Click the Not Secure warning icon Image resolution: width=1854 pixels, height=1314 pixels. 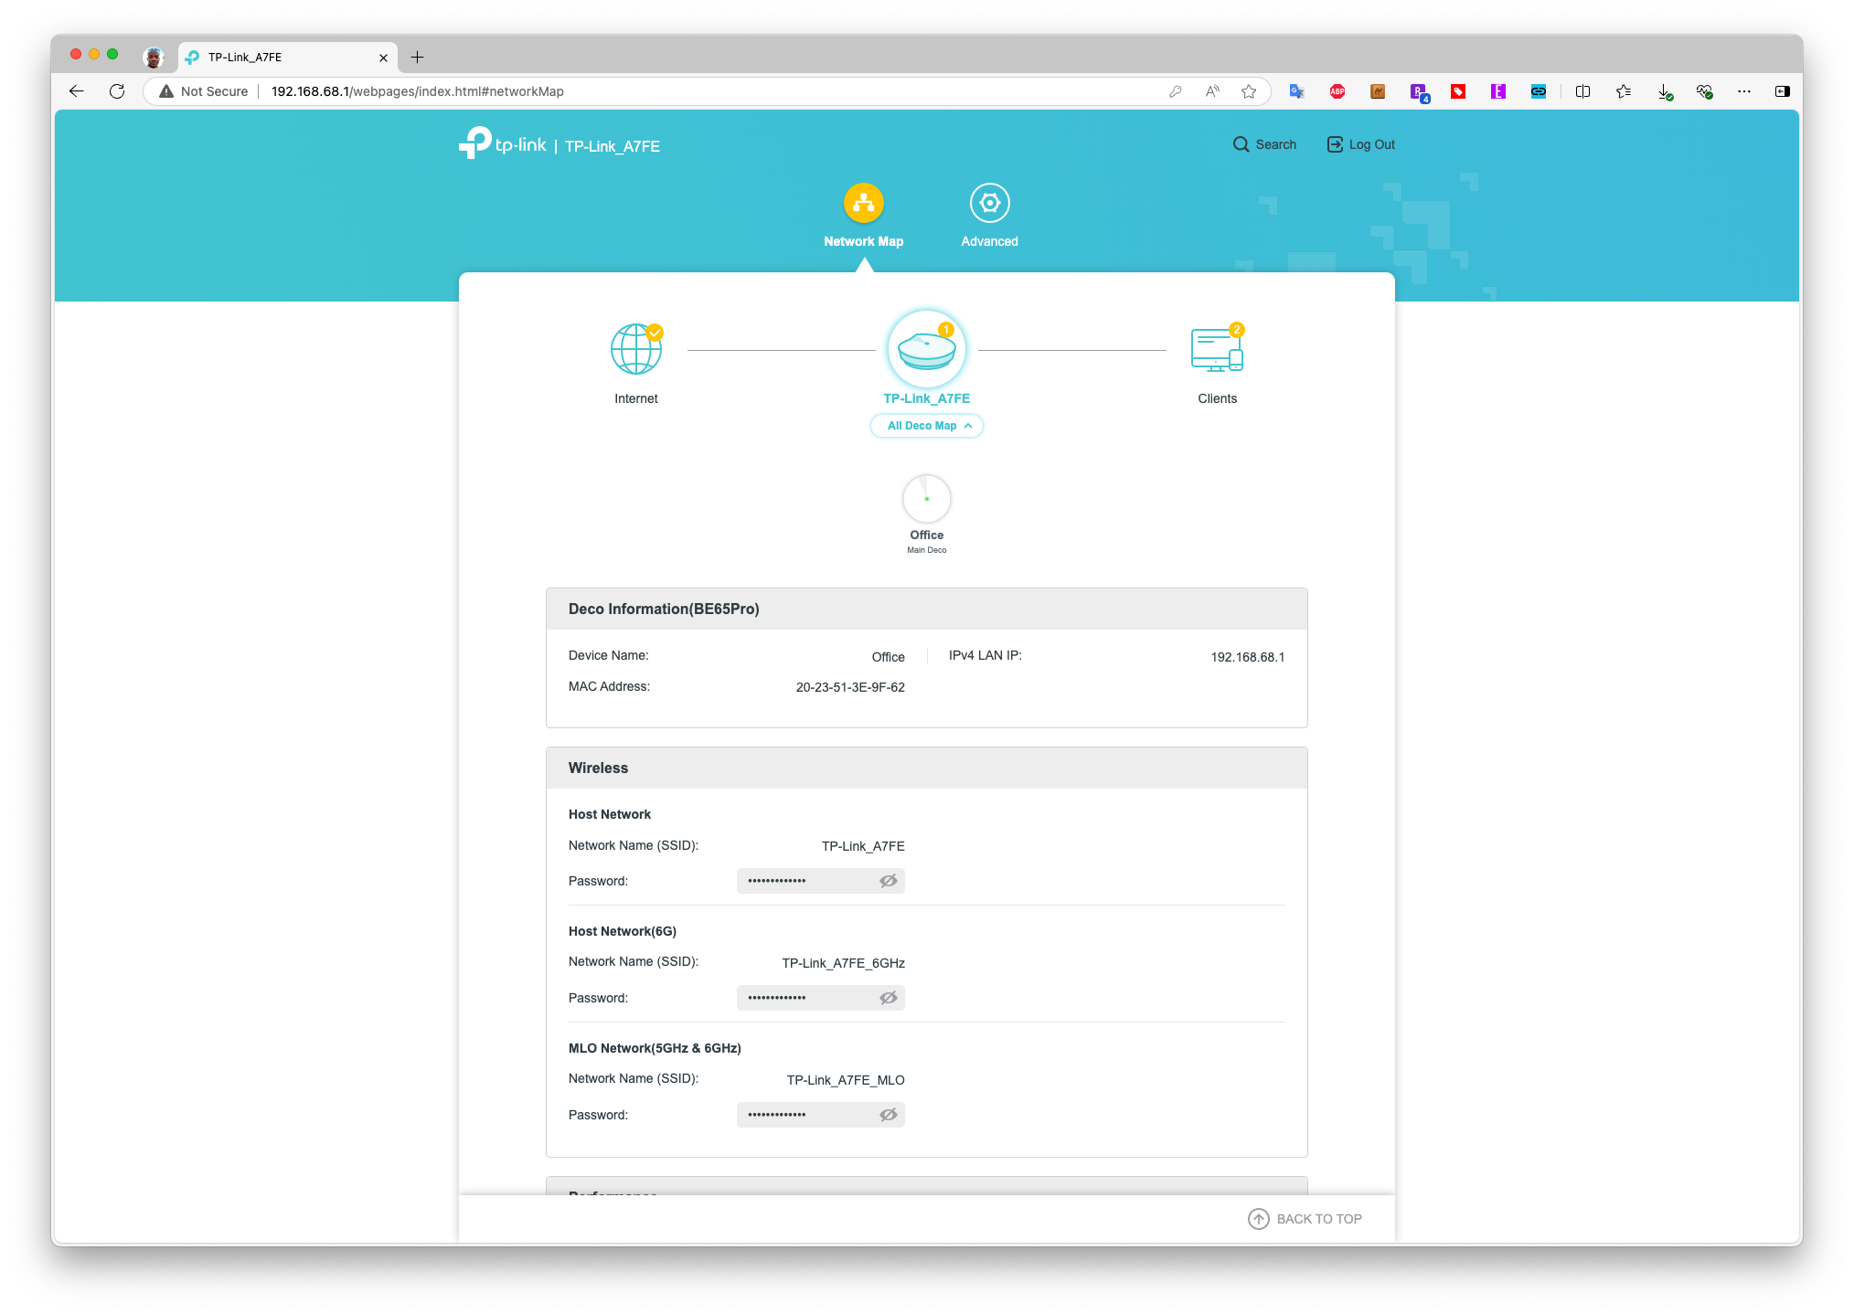tap(166, 91)
